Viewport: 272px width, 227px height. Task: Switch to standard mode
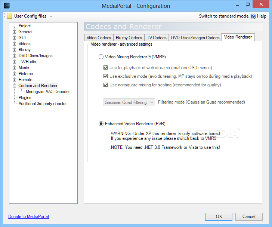tap(224, 16)
